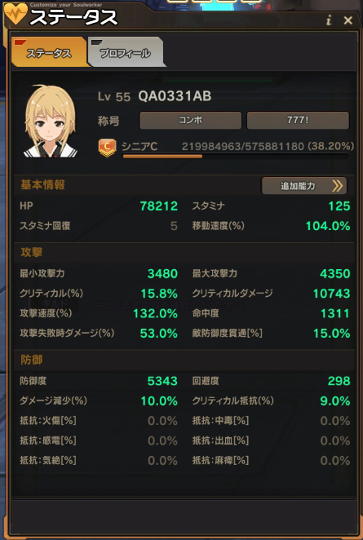Click the orange heart status icon
The width and height of the screenshot is (363, 540).
click(x=15, y=15)
